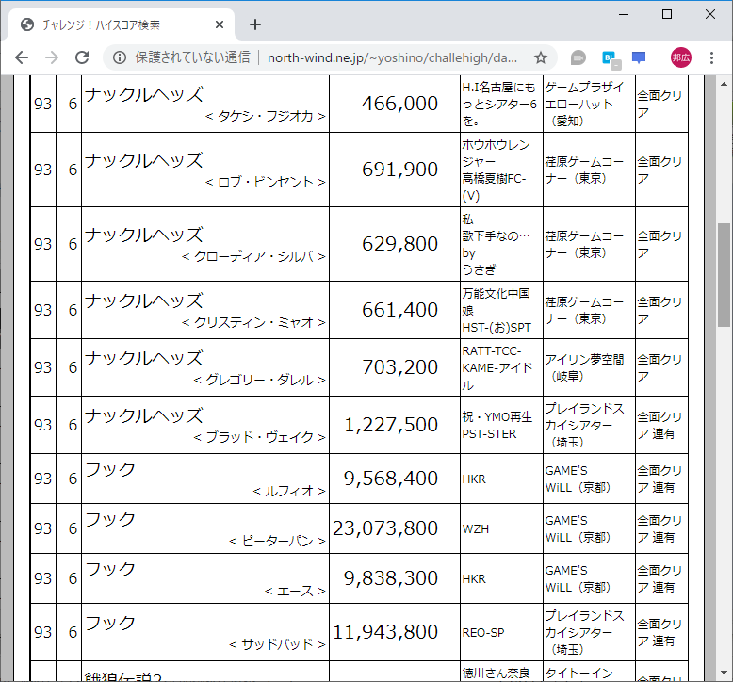The height and width of the screenshot is (682, 733).
Task: Click character name ブラッド・ヴェイク
Action: pyautogui.click(x=259, y=437)
